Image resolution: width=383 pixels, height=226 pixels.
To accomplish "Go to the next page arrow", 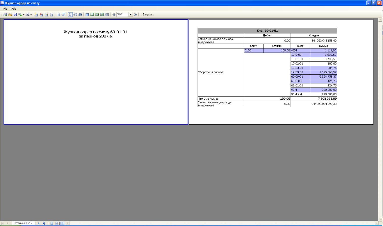I will (39, 223).
